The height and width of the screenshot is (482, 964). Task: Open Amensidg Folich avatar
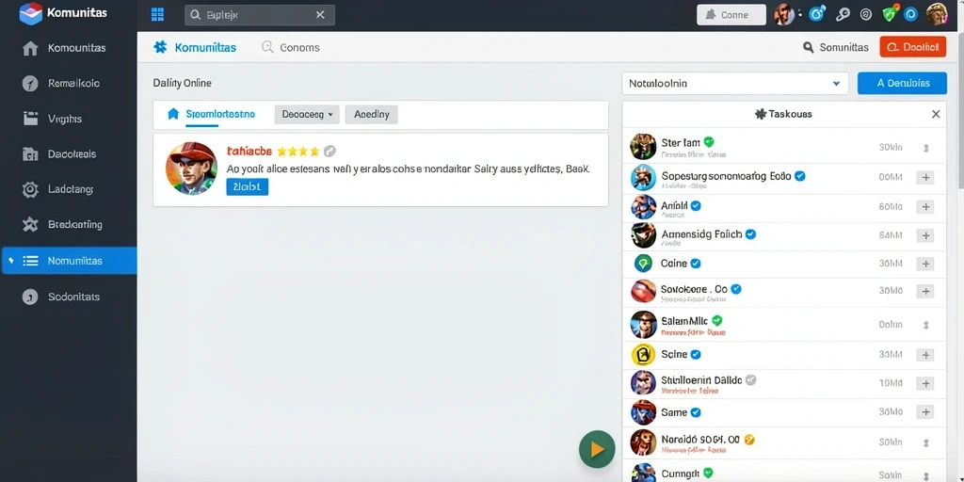click(x=643, y=235)
